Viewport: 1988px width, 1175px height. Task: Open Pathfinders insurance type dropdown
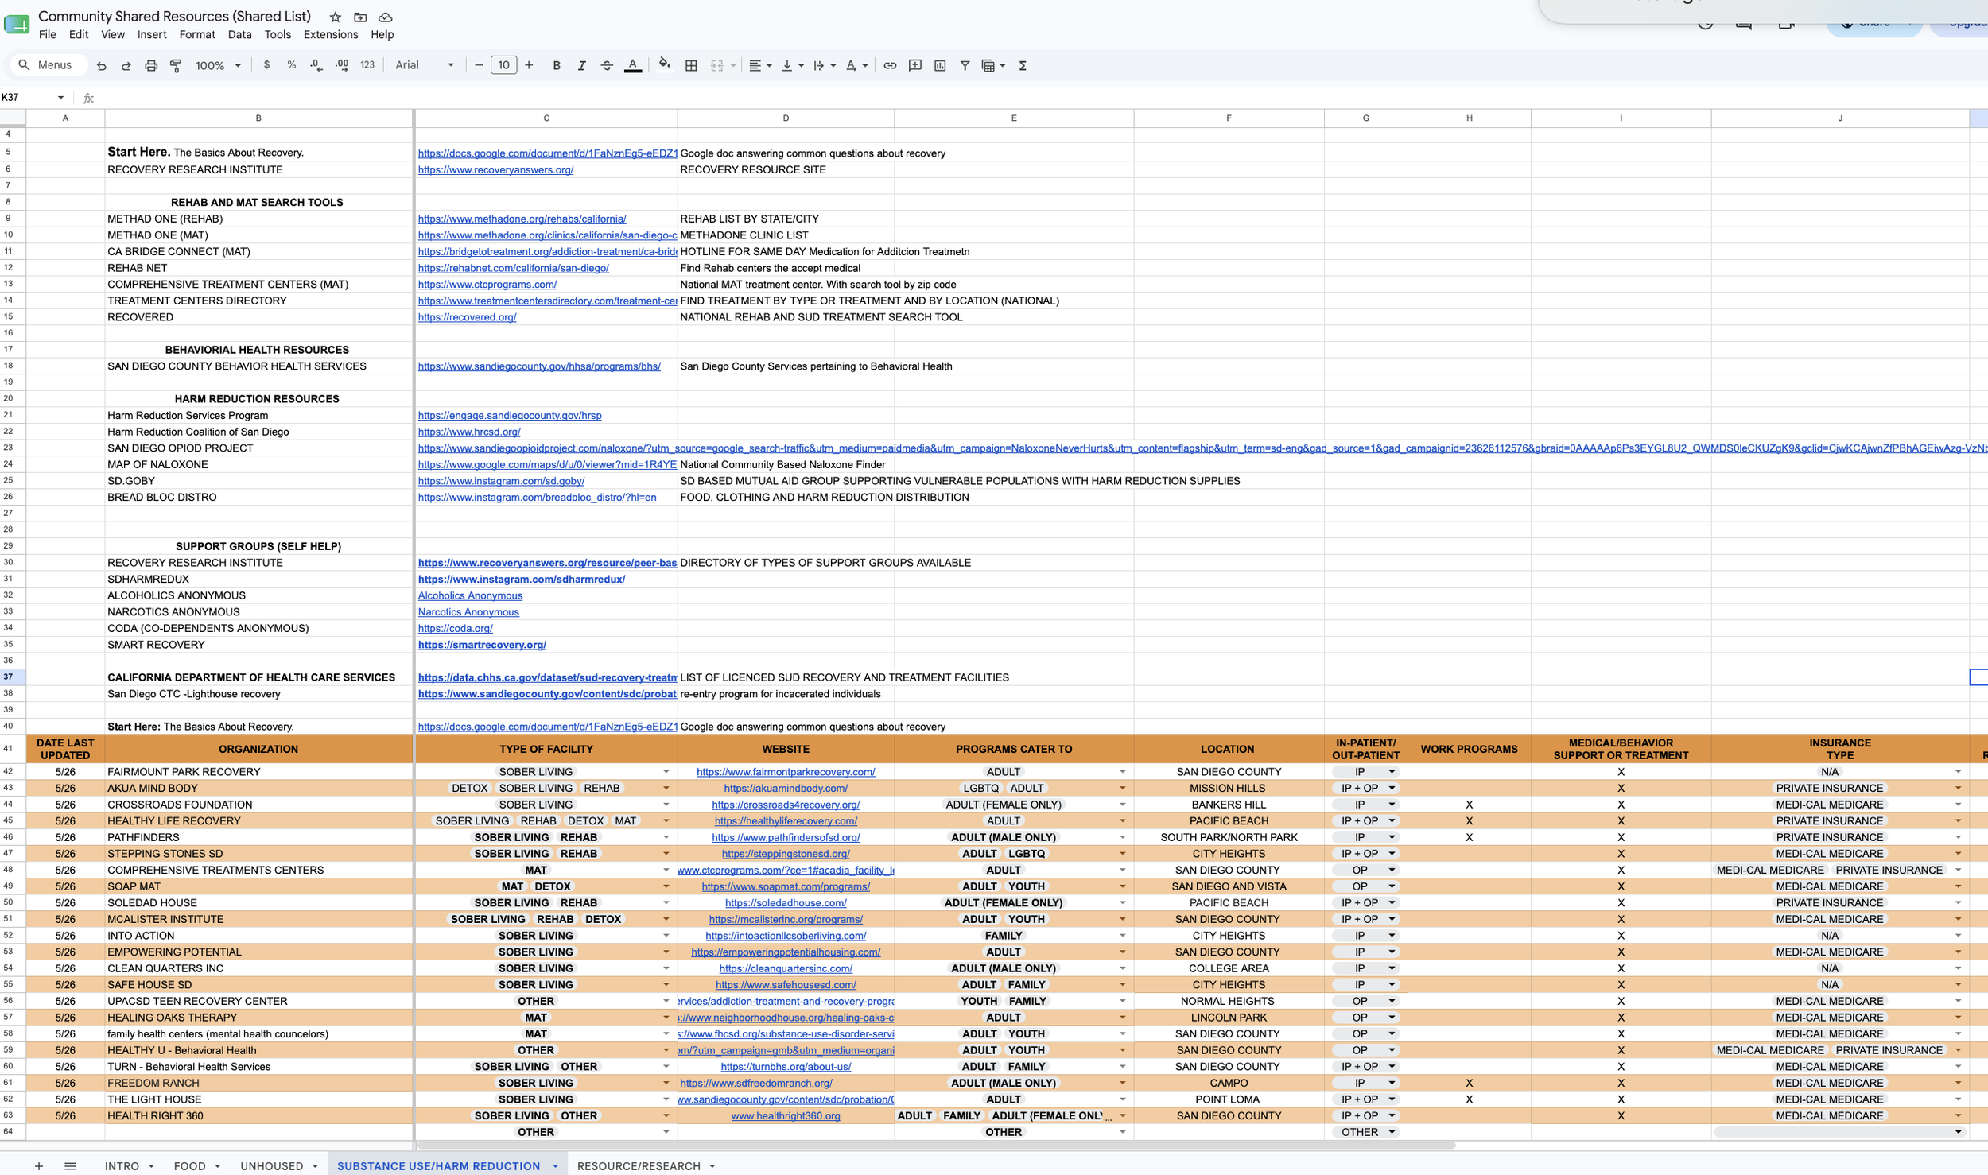(x=1958, y=837)
